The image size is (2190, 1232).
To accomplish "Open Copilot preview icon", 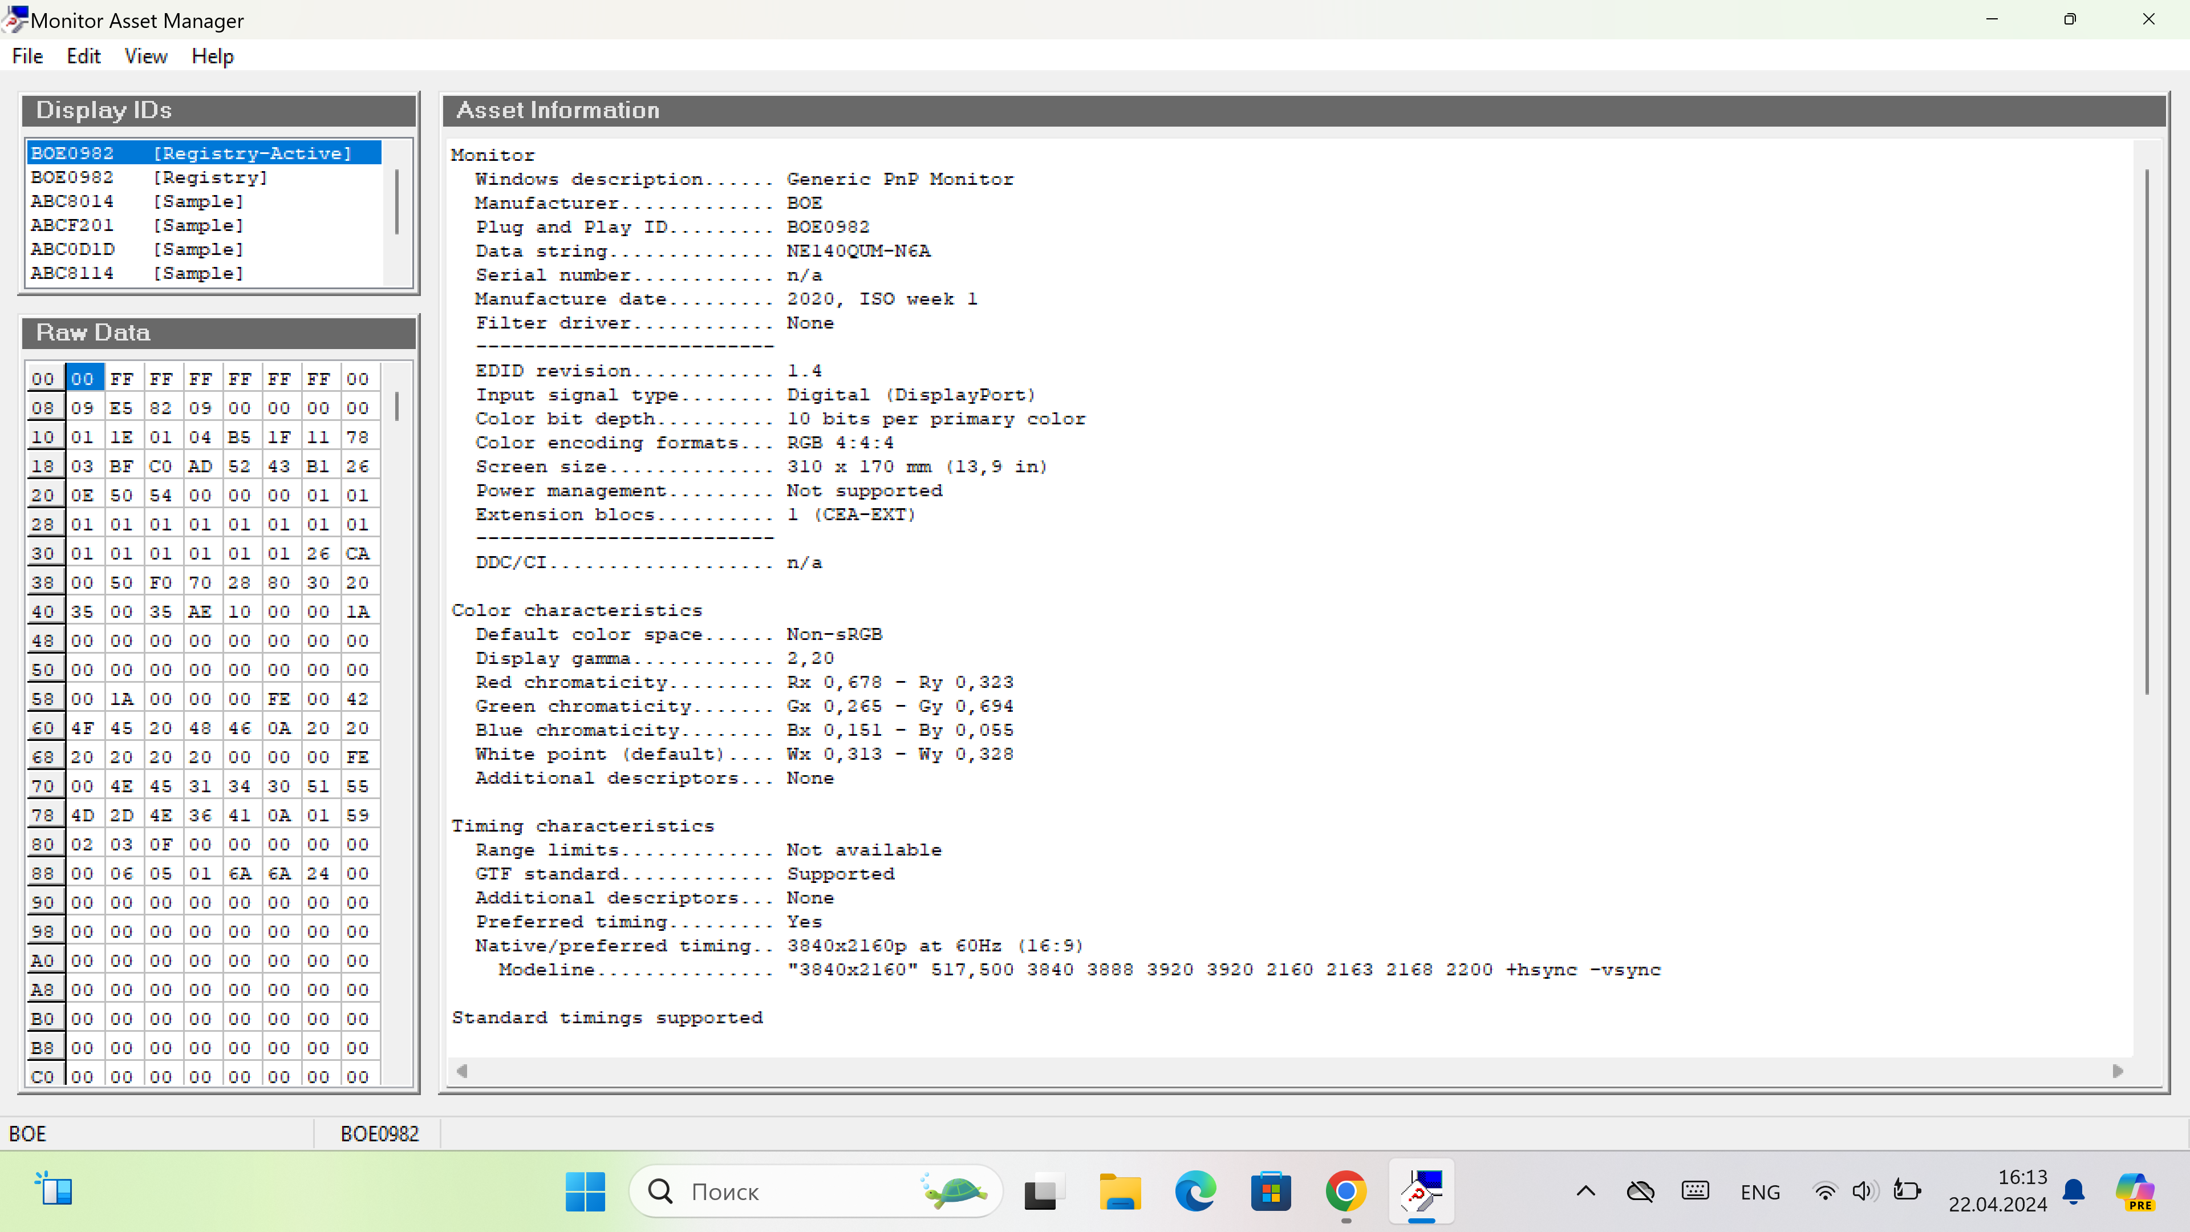I will (x=2135, y=1190).
